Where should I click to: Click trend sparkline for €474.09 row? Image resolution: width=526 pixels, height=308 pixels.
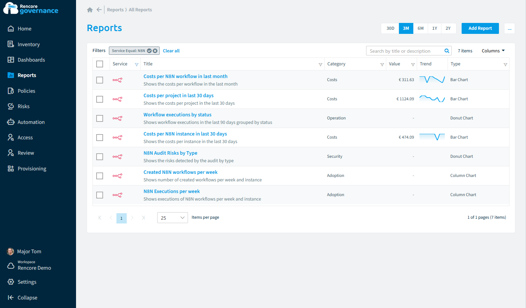coord(432,137)
